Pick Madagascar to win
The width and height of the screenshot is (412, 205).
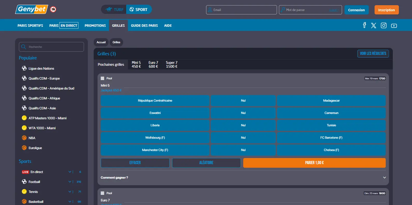click(x=331, y=101)
